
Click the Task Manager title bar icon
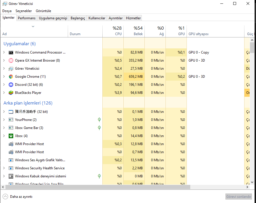coord(5,4)
